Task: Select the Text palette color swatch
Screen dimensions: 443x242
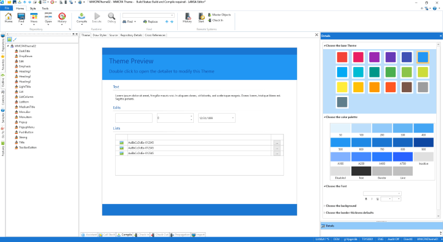Action: tap(361, 171)
